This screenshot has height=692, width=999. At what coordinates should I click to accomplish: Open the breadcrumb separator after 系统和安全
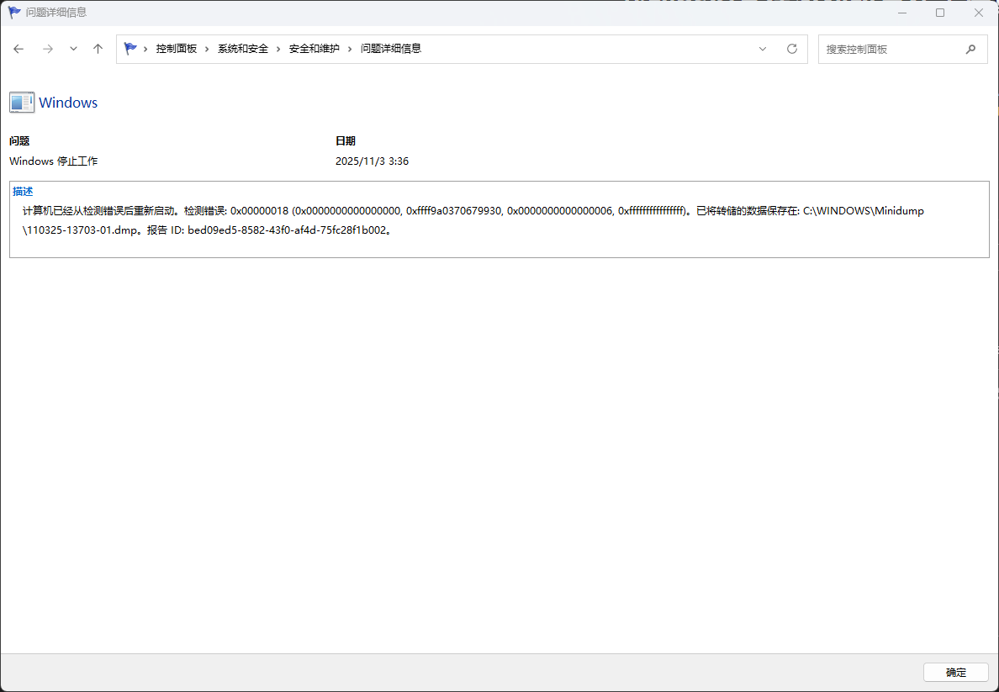pyautogui.click(x=277, y=49)
